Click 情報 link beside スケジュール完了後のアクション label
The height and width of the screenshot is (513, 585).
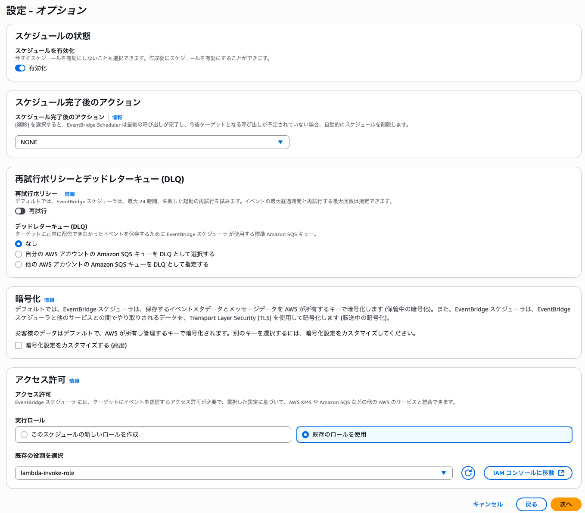pyautogui.click(x=117, y=117)
